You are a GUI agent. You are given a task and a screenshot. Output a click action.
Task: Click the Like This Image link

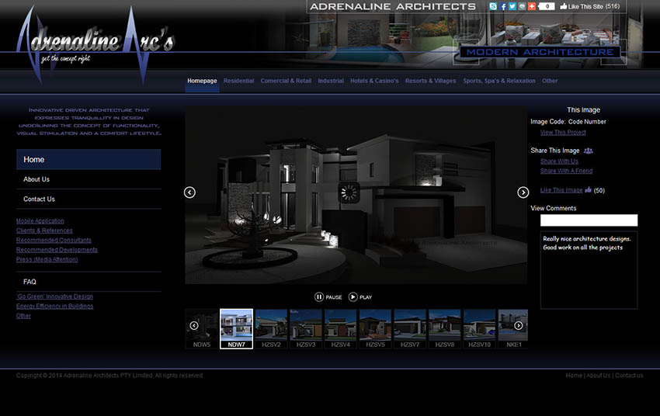coord(561,190)
